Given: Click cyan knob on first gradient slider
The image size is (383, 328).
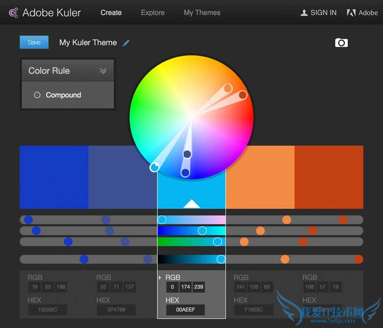Looking at the screenshot, I should 162,220.
